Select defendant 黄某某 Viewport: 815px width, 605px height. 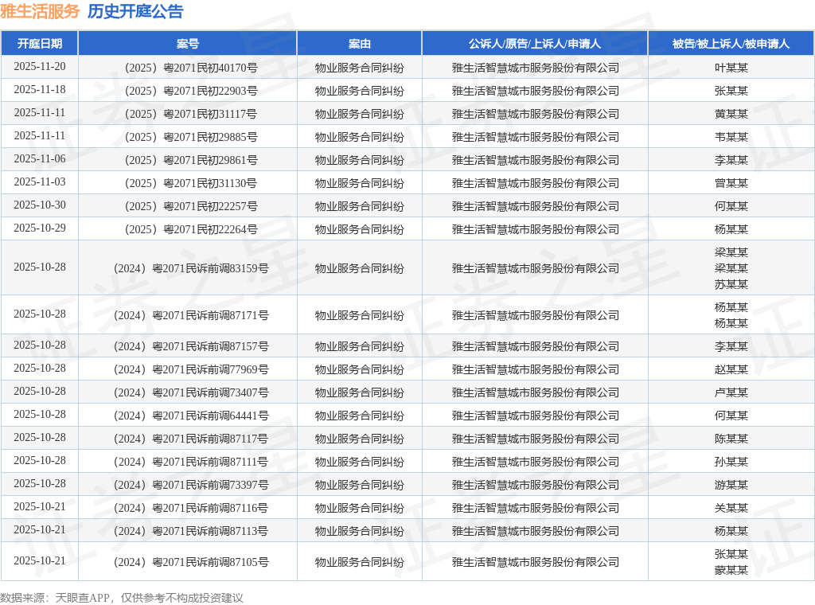[731, 114]
